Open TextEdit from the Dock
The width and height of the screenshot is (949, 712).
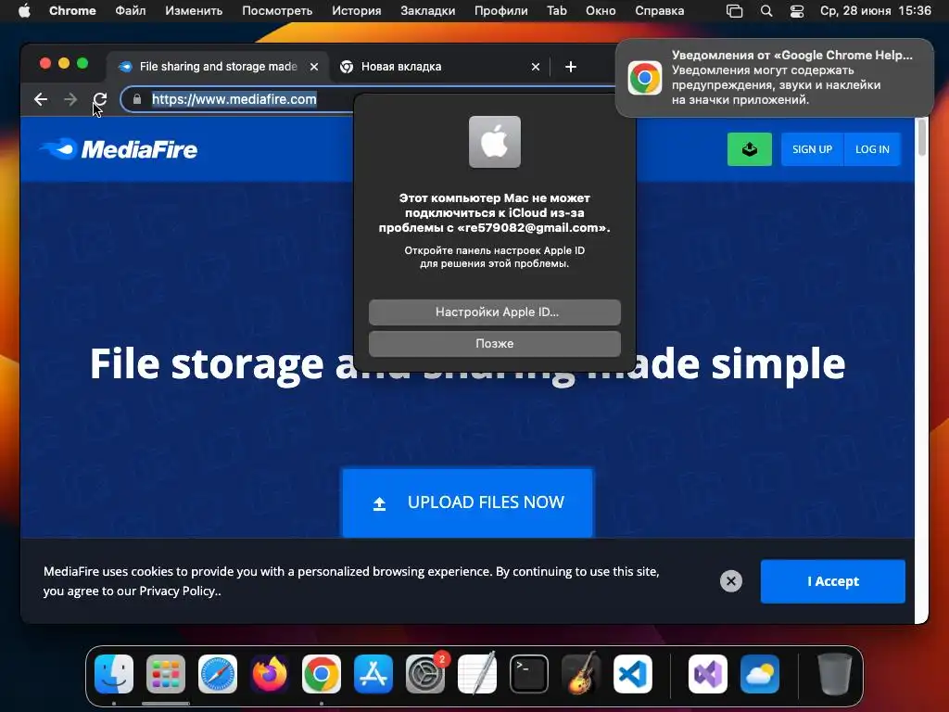[x=477, y=674]
